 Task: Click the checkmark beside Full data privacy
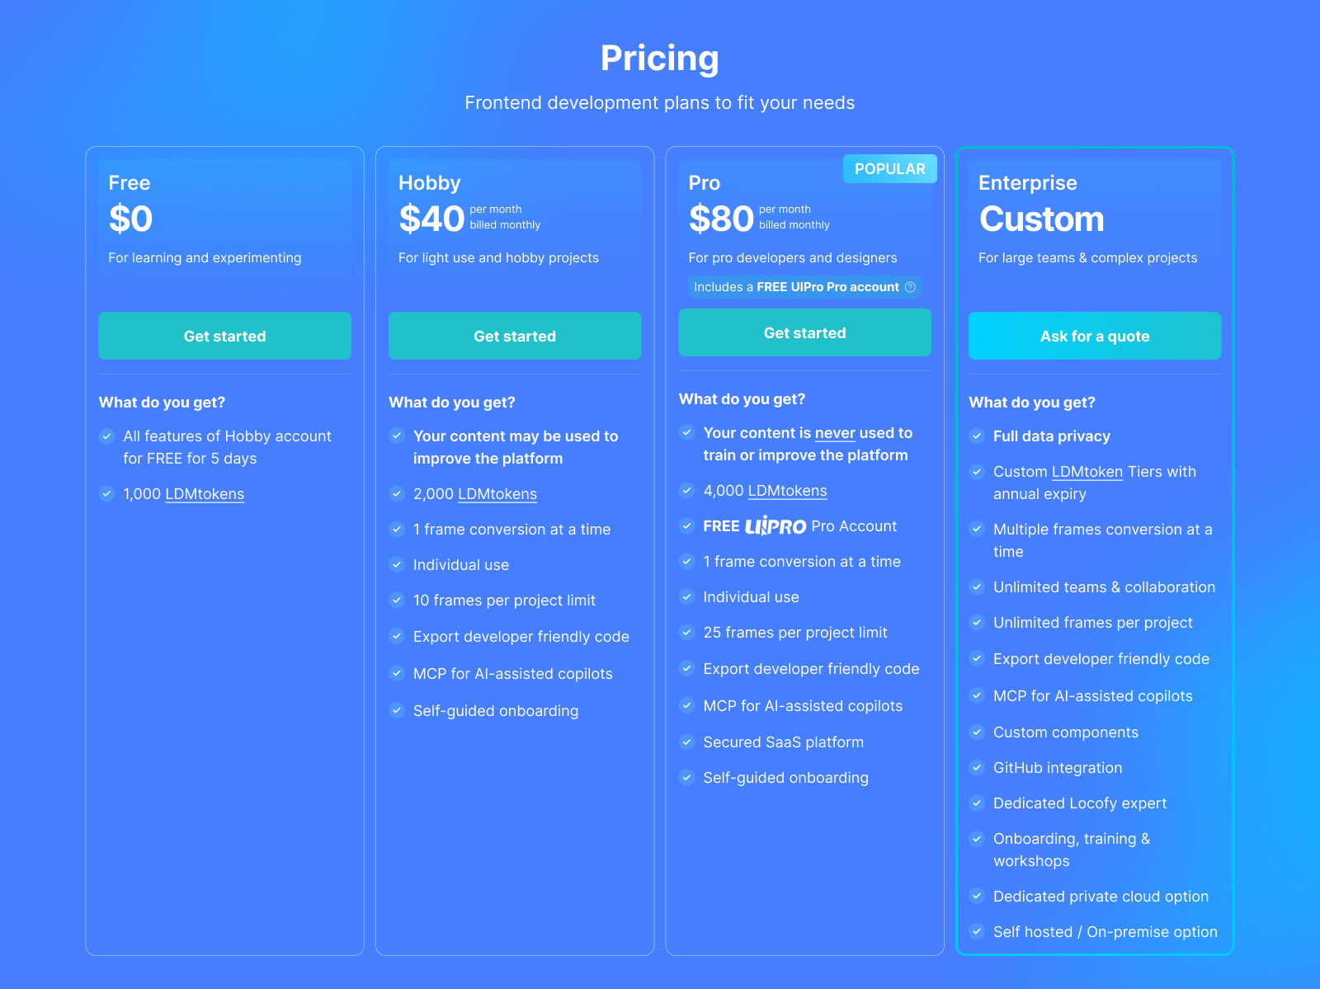(977, 436)
